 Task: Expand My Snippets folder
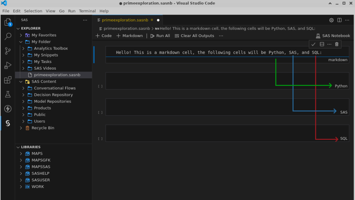pos(23,55)
